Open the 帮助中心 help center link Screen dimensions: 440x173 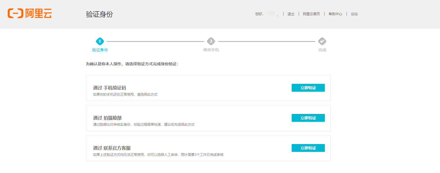click(x=335, y=14)
